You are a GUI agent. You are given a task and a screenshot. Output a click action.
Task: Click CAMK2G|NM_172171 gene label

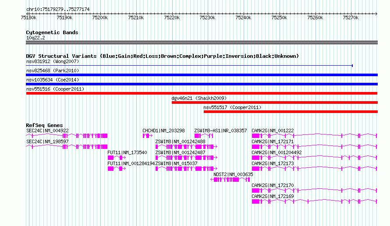point(273,141)
